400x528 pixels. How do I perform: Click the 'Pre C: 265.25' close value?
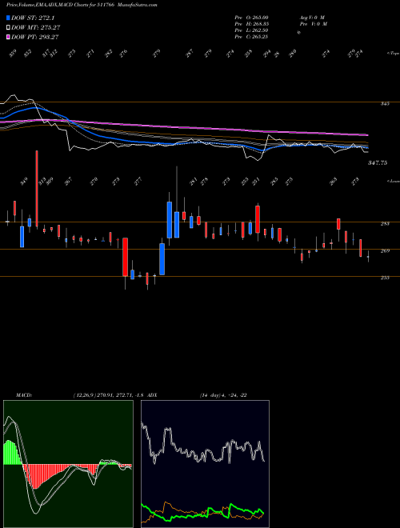[x=251, y=37]
